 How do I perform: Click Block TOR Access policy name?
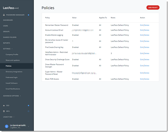pyautogui.click(x=52, y=79)
